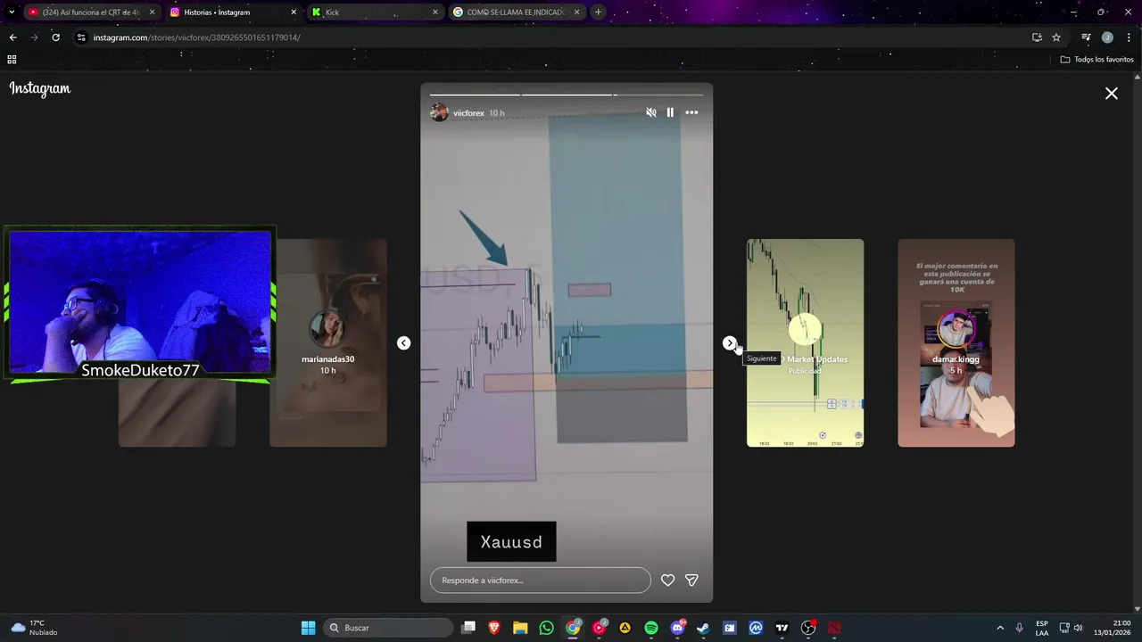Open the weather widget showing 17°C Nublado
This screenshot has width=1142, height=642.
[x=34, y=628]
